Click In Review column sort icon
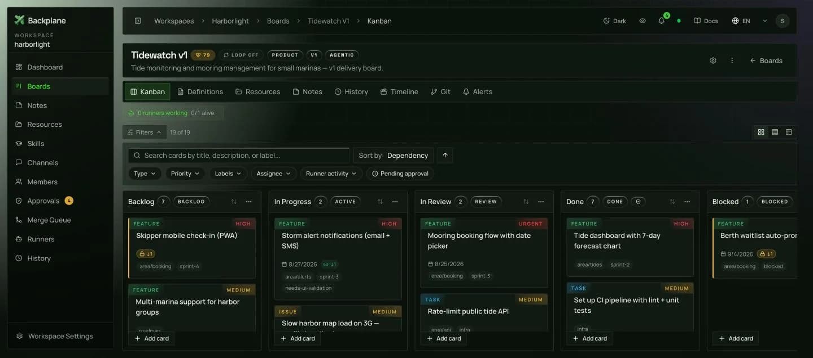Viewport: 813px width, 358px height. (x=526, y=202)
